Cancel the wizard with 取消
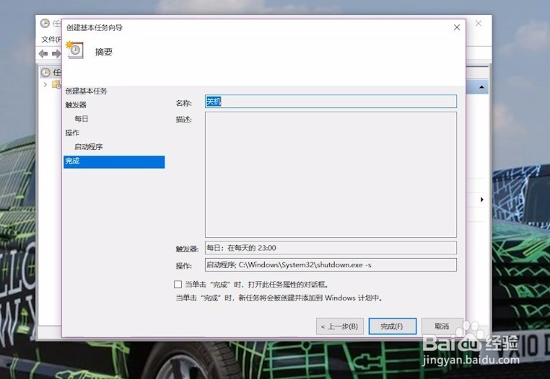Screen dimensions: 550x379 pos(442,326)
